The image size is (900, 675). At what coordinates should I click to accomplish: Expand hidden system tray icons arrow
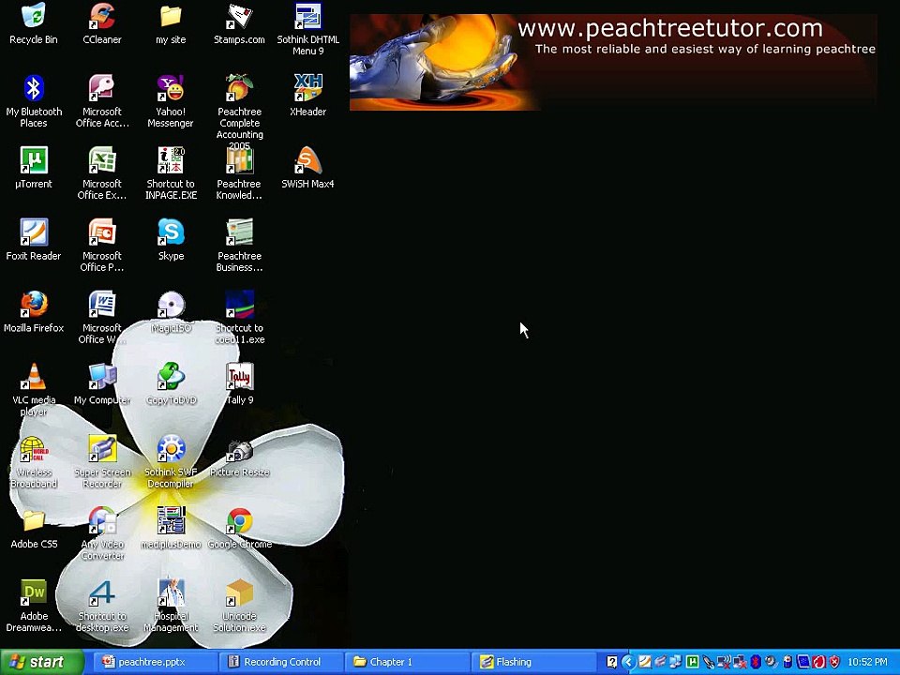628,663
